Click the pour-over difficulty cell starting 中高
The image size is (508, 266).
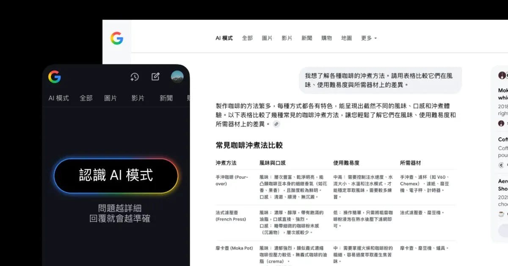364,187
